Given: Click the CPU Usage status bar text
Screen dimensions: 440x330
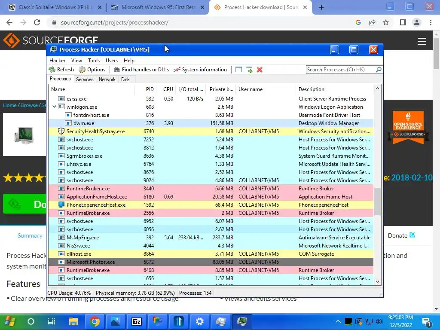Looking at the screenshot, I should tap(69, 293).
